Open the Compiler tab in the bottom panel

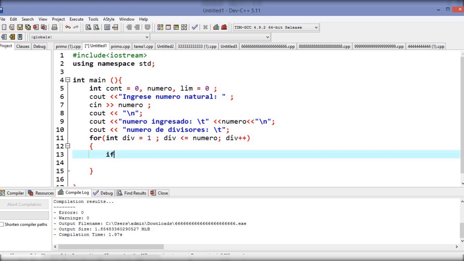13,193
